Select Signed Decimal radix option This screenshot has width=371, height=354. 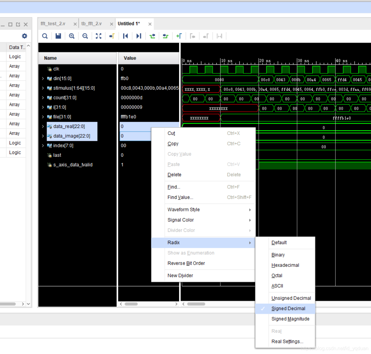coord(288,309)
